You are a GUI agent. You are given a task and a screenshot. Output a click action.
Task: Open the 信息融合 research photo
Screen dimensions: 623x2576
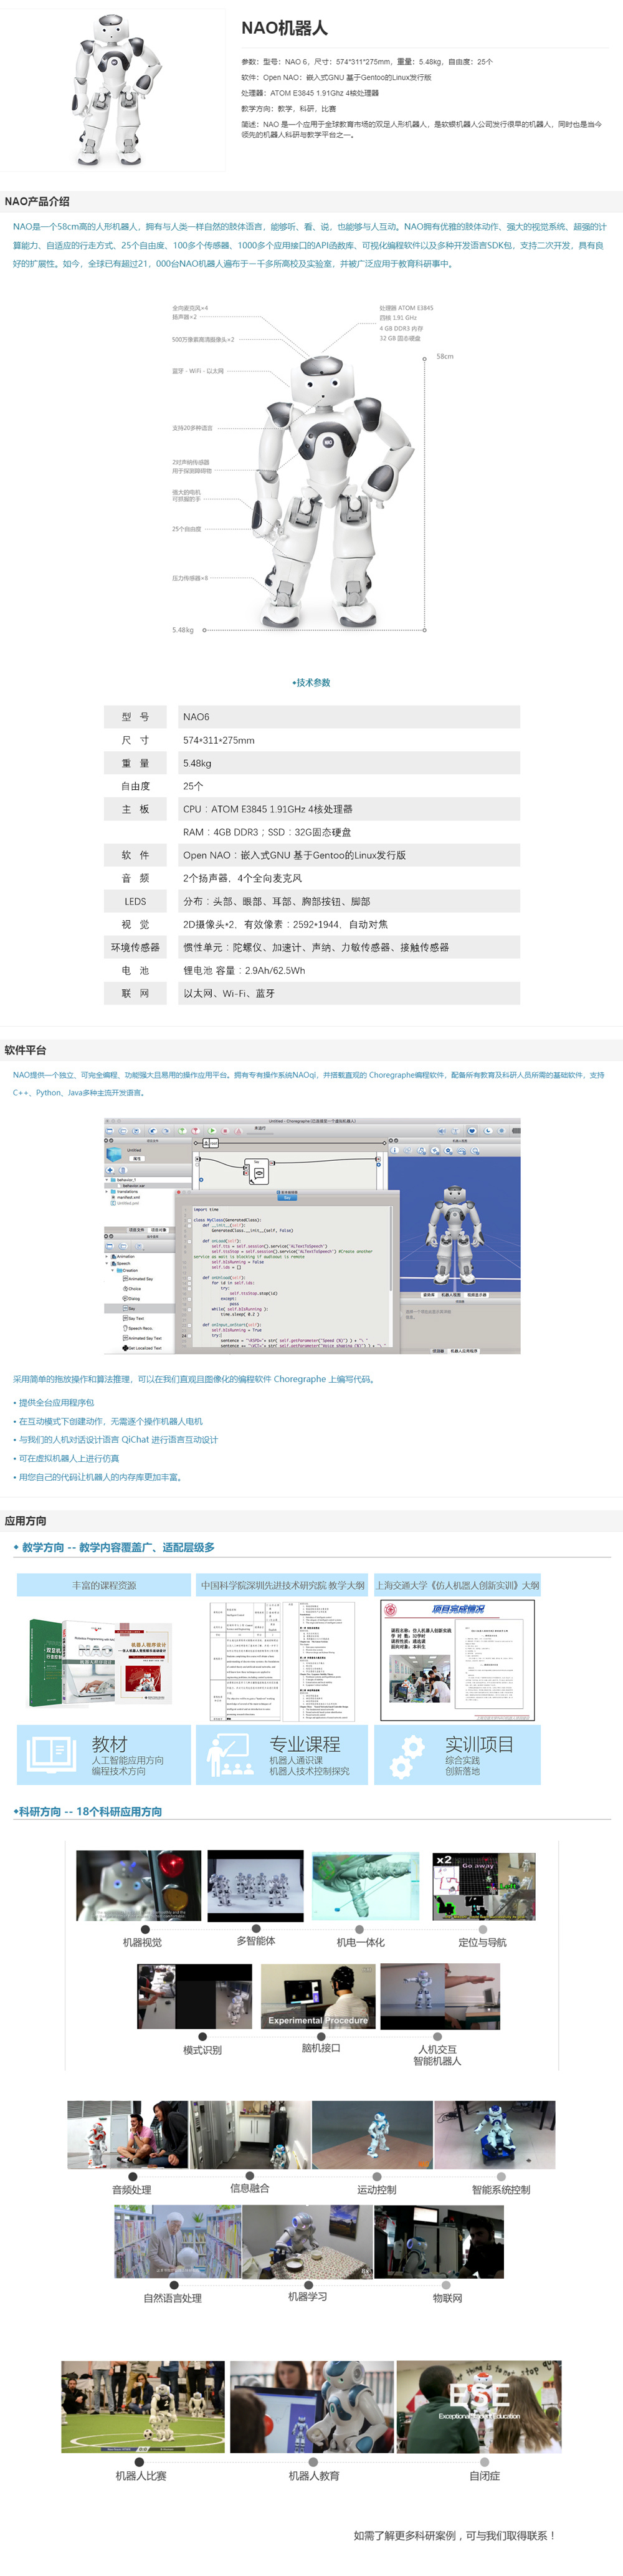(x=250, y=2134)
